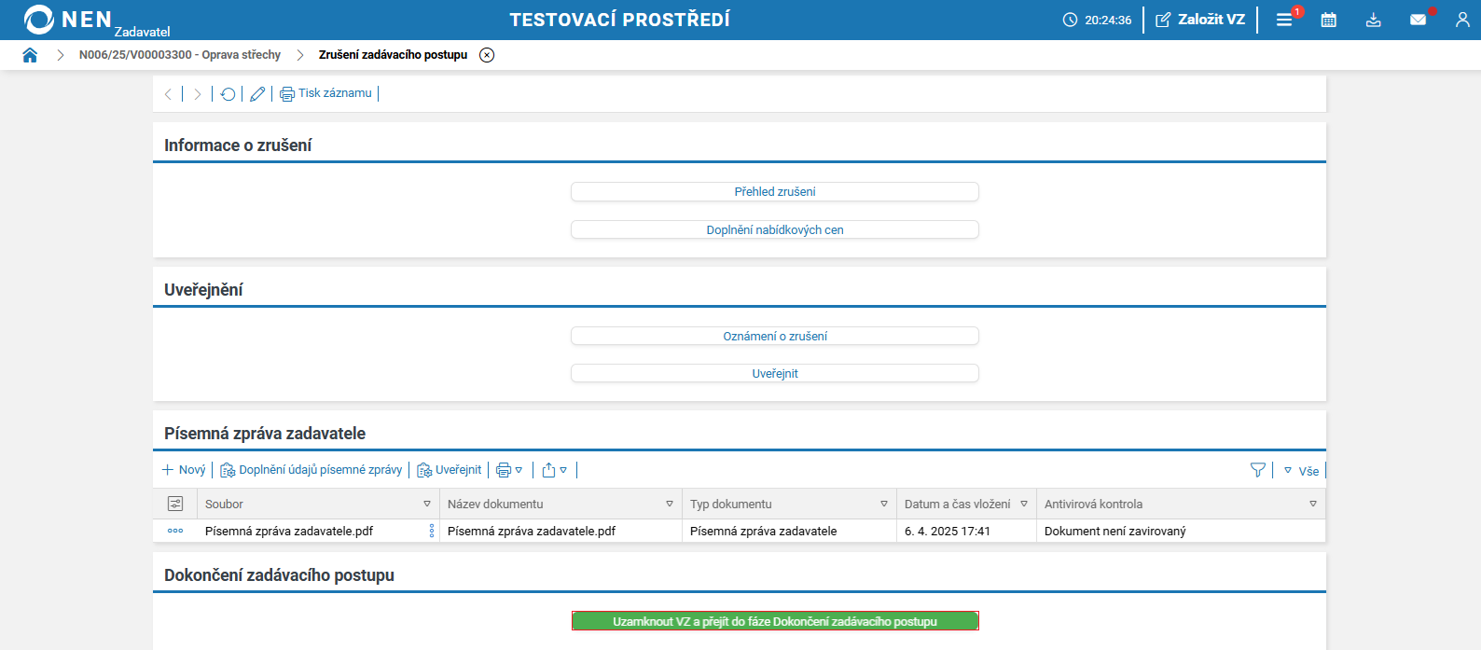The image size is (1481, 650).
Task: Click Uveřejnit in Písemná zpráva toolbar
Action: [x=450, y=470]
